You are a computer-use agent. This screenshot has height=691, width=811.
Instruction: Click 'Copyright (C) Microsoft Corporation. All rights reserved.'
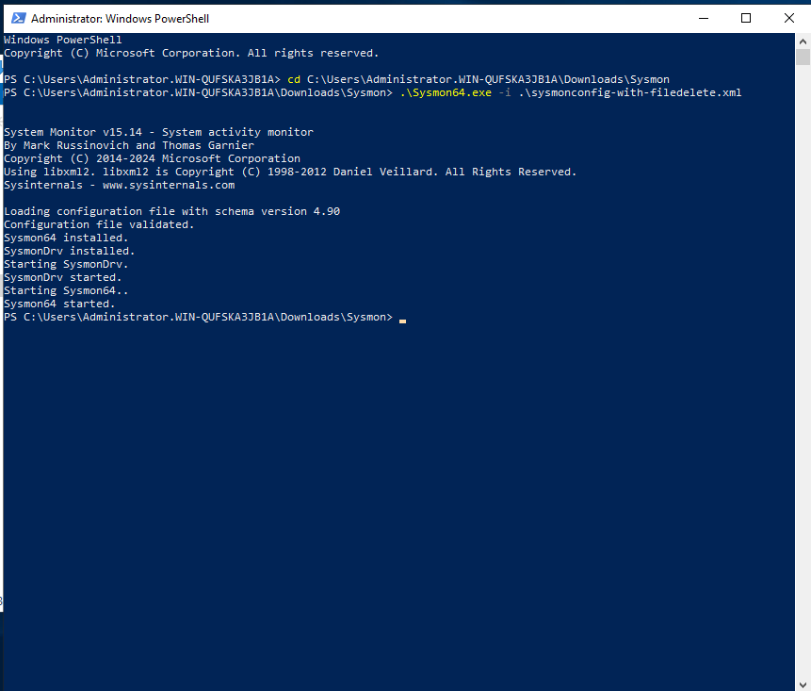191,53
